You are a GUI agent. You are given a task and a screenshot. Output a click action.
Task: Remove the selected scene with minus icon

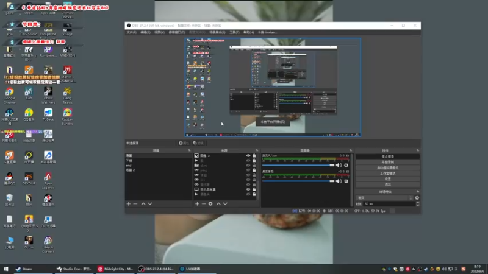135,204
